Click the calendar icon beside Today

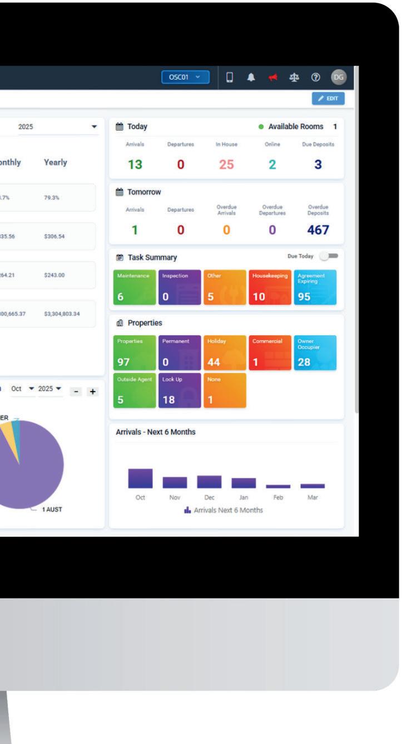coord(118,127)
